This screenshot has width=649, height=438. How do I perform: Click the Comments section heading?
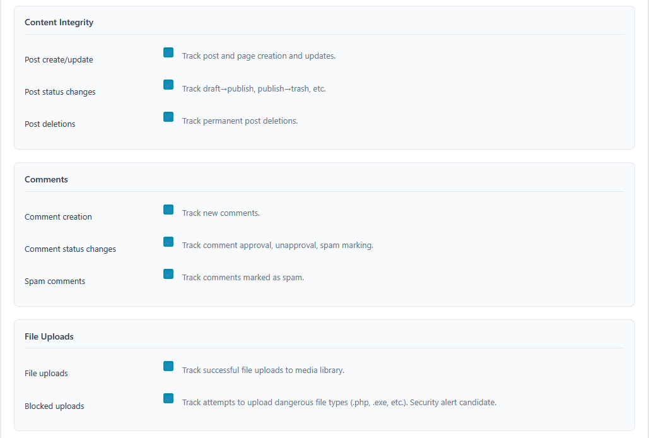[46, 179]
